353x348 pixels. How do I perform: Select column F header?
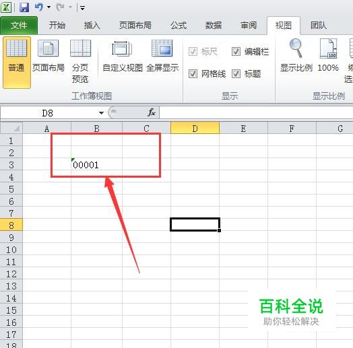pos(292,129)
